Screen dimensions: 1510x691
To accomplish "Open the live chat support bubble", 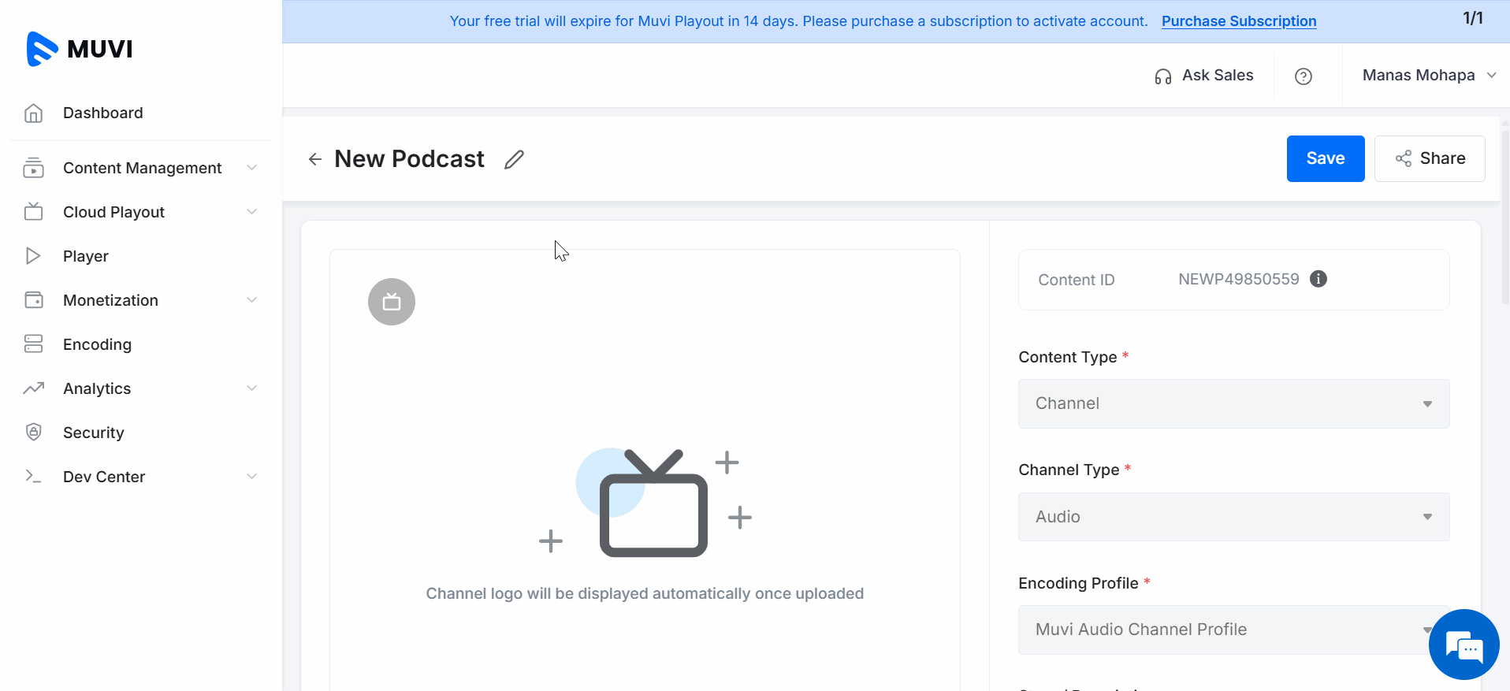I will pyautogui.click(x=1464, y=645).
